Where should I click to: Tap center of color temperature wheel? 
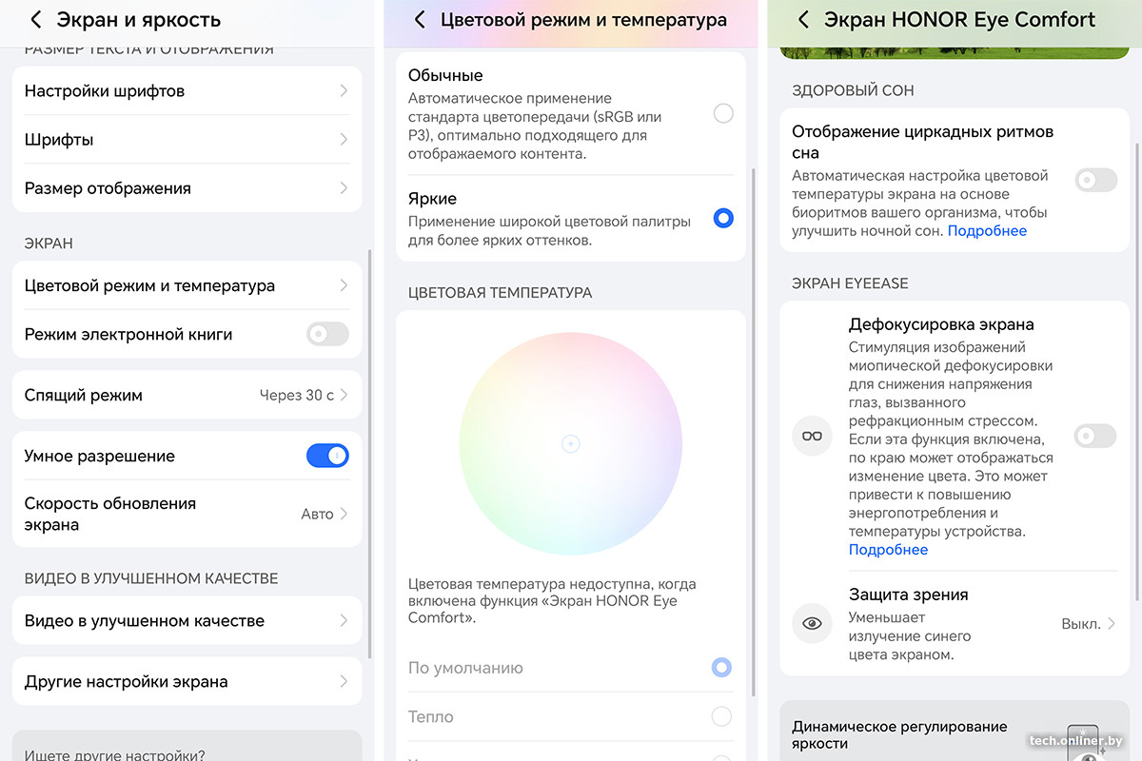pos(570,443)
